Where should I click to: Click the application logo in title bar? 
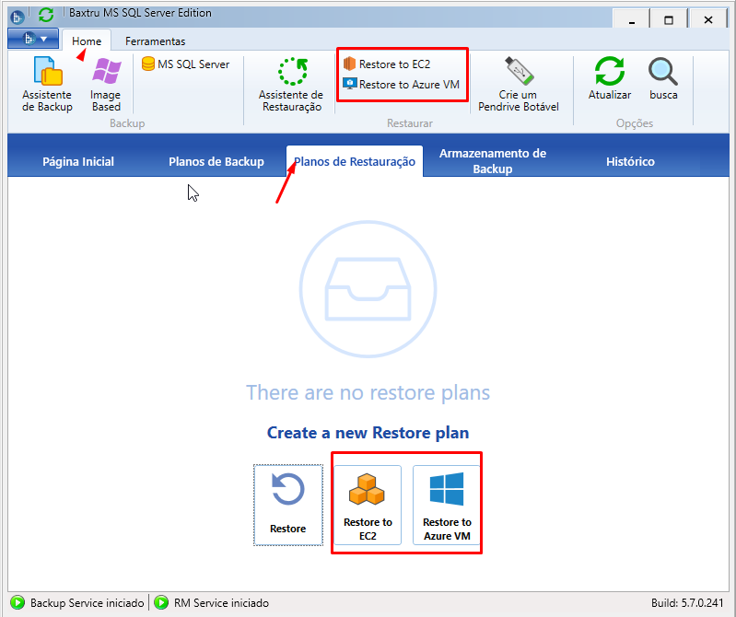point(18,17)
